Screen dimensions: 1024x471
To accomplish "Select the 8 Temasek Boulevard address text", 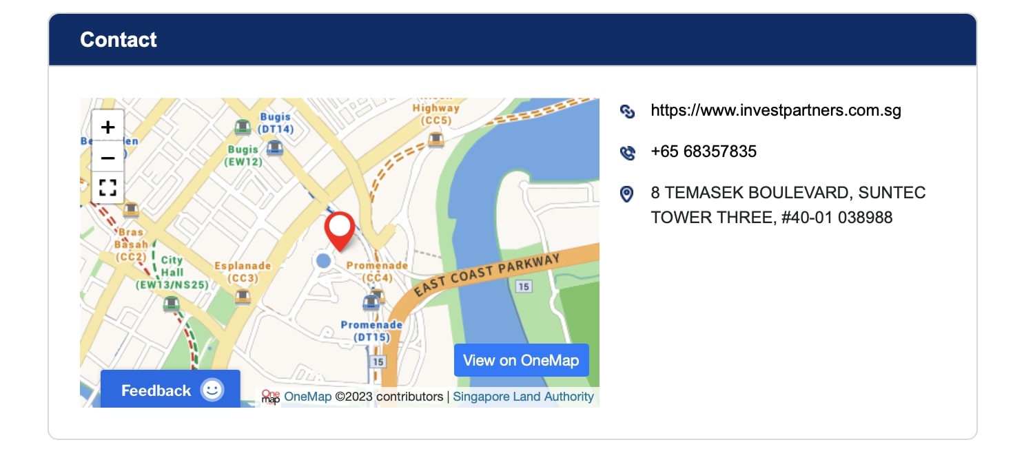I will point(788,205).
